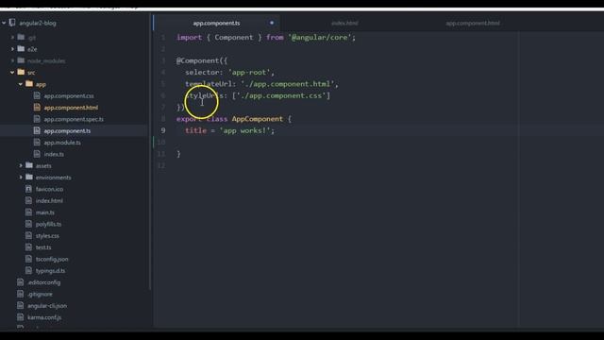Click the app.component.html file icon in tree

click(x=37, y=107)
